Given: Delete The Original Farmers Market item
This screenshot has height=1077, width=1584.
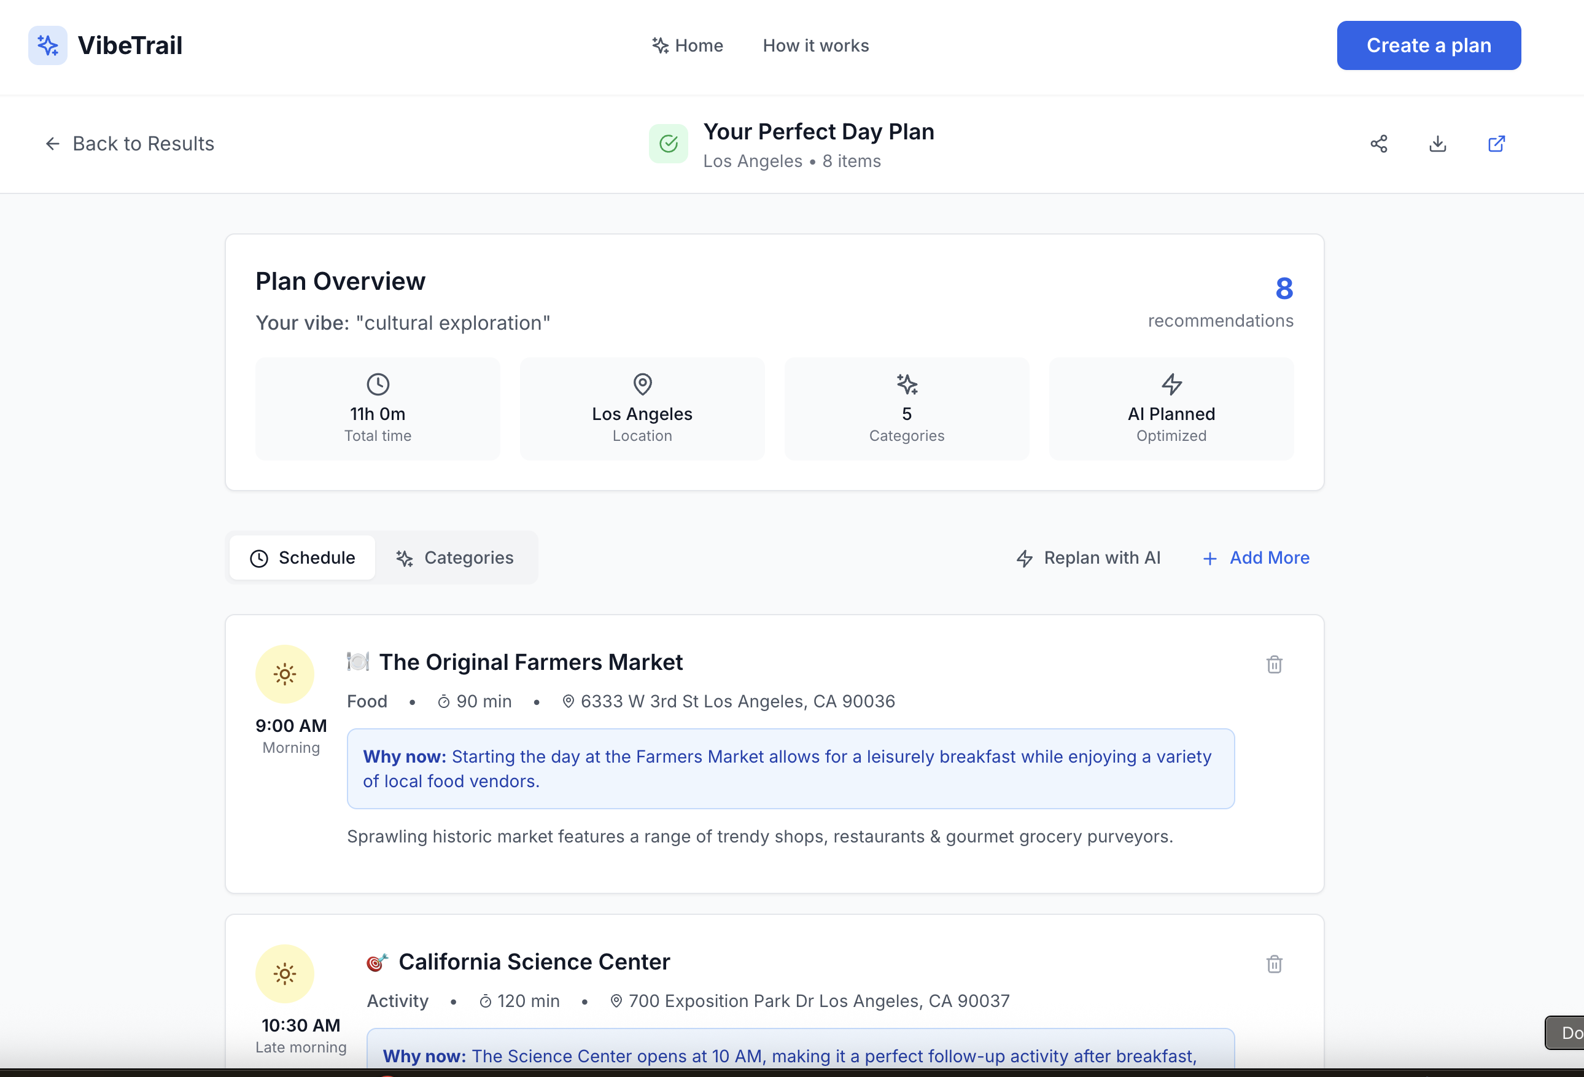Looking at the screenshot, I should (1274, 664).
